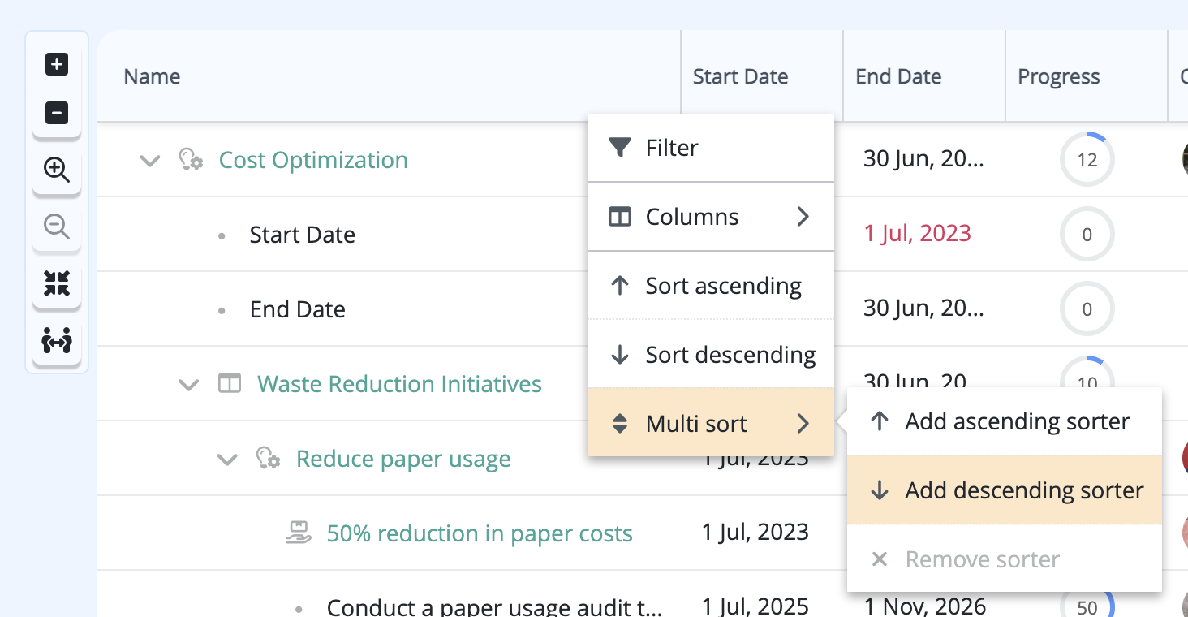Viewport: 1188px width, 617px height.
Task: Open the Waste Reduction Initiatives link
Action: 399,383
